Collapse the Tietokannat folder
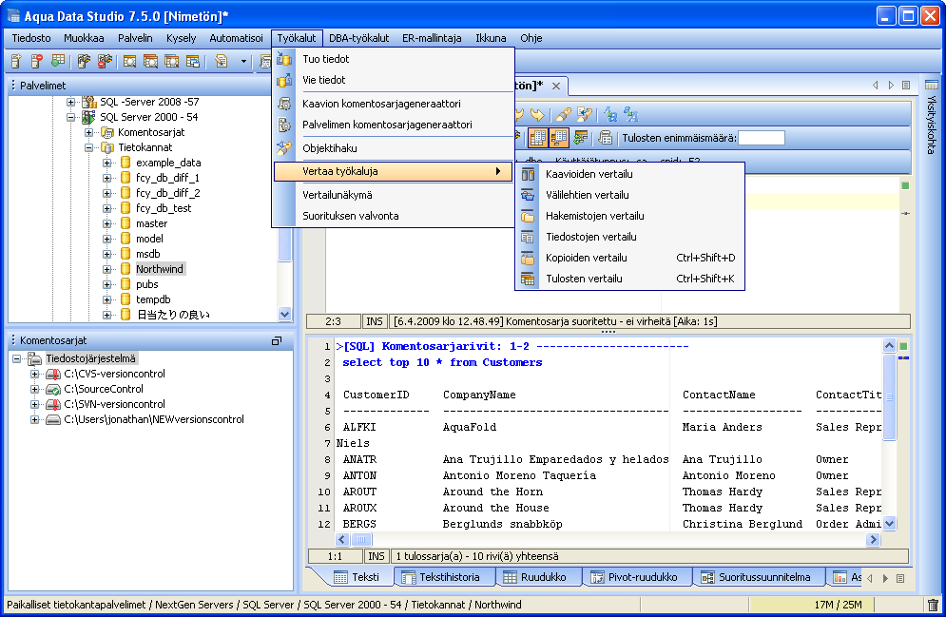Screen dimensions: 946x617 (x=88, y=147)
